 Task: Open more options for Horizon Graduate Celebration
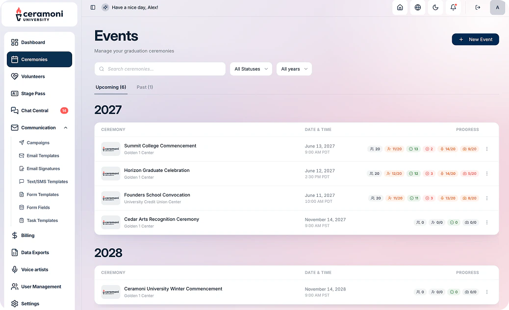coord(486,173)
